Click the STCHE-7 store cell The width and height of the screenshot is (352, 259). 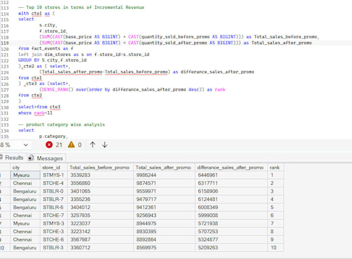pos(54,215)
